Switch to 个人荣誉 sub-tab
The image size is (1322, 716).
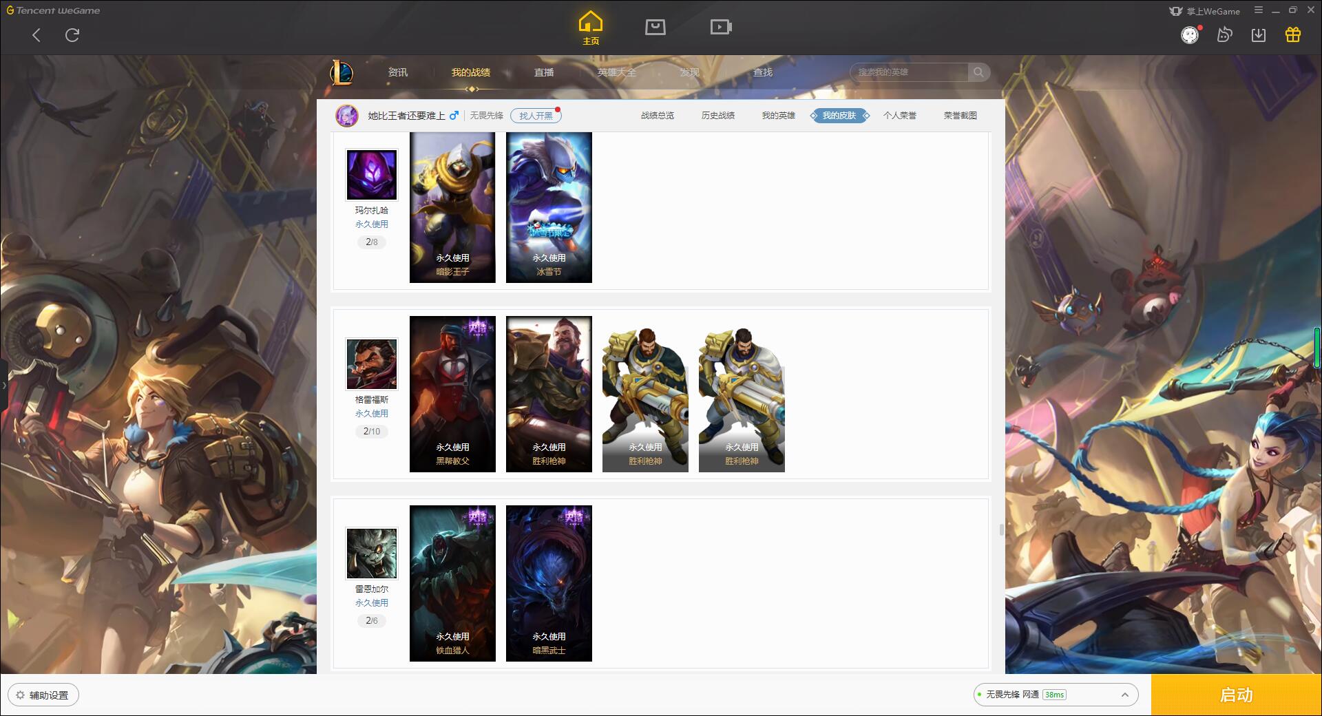pos(900,116)
